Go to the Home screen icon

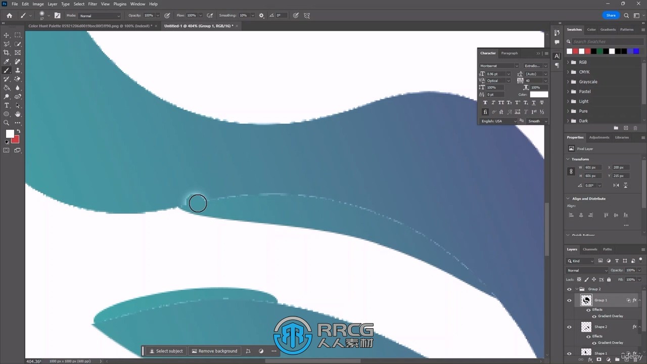[9, 16]
